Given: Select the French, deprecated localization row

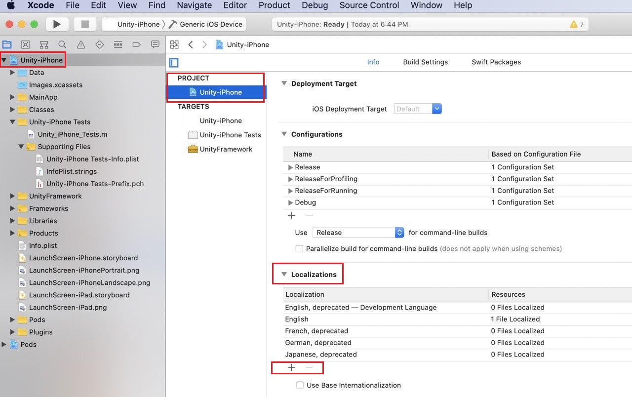Looking at the screenshot, I should click(458, 331).
